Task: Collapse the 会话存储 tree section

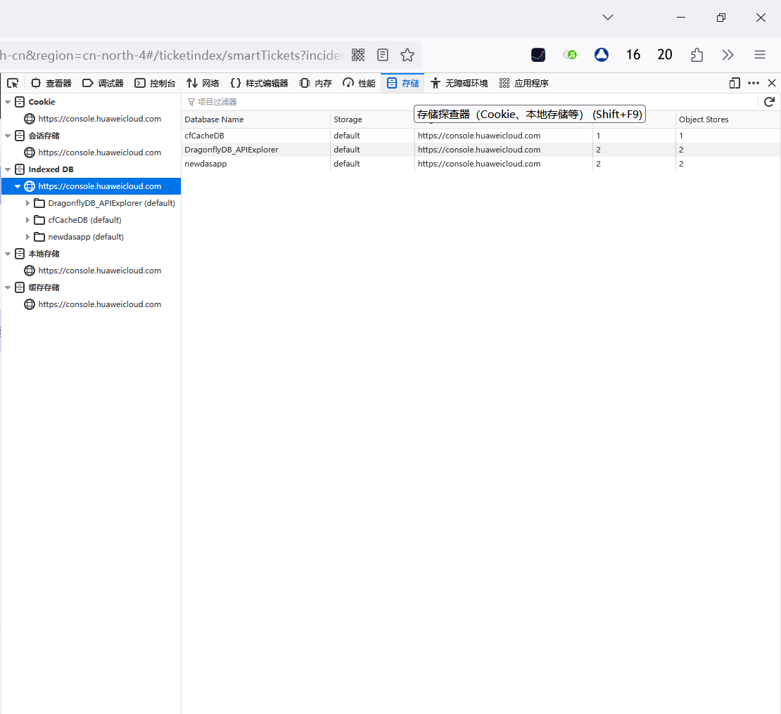Action: pyautogui.click(x=8, y=136)
